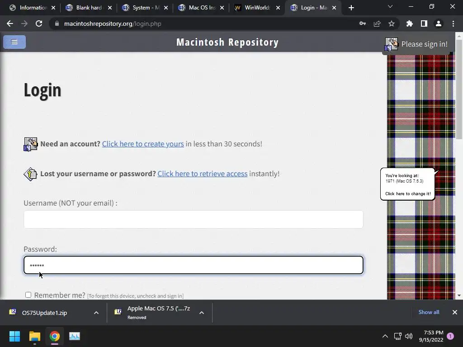Viewport: 463px width, 347px height.
Task: Show hidden system tray icons
Action: point(385,336)
